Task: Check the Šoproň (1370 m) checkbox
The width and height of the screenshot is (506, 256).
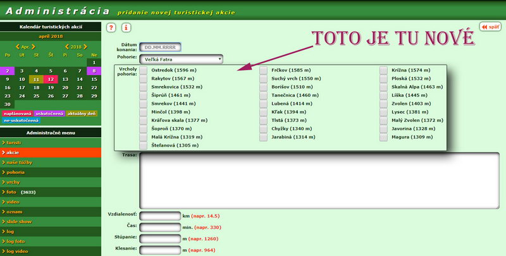Action: click(x=144, y=129)
